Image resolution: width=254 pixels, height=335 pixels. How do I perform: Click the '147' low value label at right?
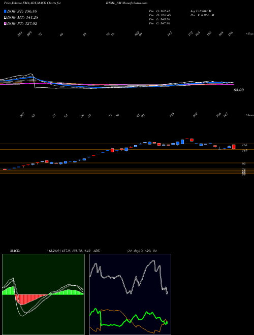pyautogui.click(x=226, y=115)
